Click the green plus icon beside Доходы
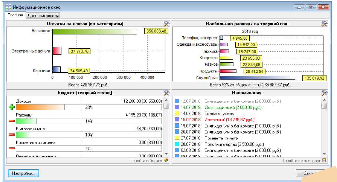The image size is (337, 182). coord(12,107)
